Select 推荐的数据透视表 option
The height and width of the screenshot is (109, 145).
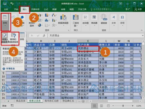[x=13, y=38]
